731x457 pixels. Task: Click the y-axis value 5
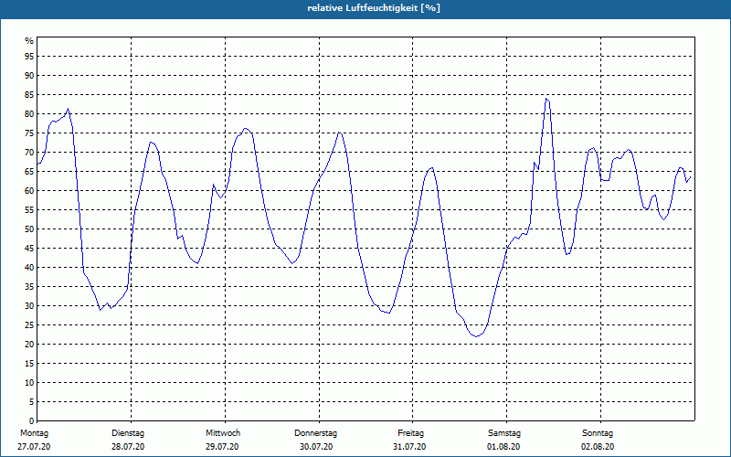32,401
